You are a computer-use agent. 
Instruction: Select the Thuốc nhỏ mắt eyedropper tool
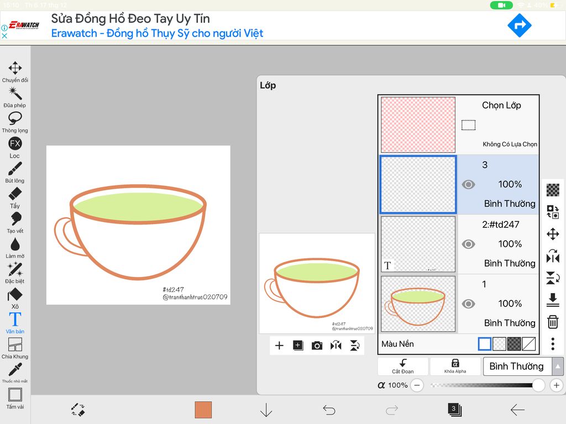[15, 373]
